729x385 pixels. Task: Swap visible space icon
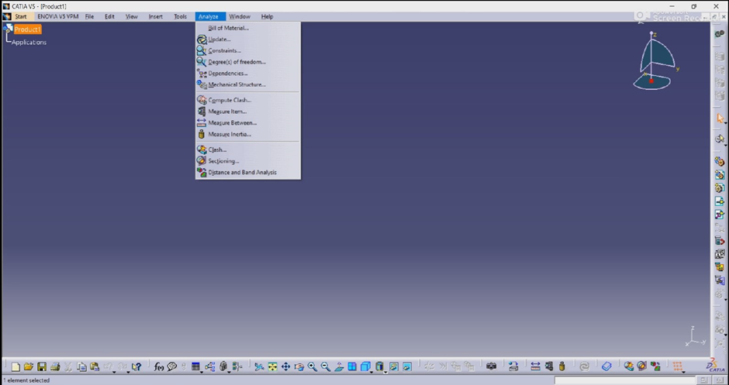(407, 367)
